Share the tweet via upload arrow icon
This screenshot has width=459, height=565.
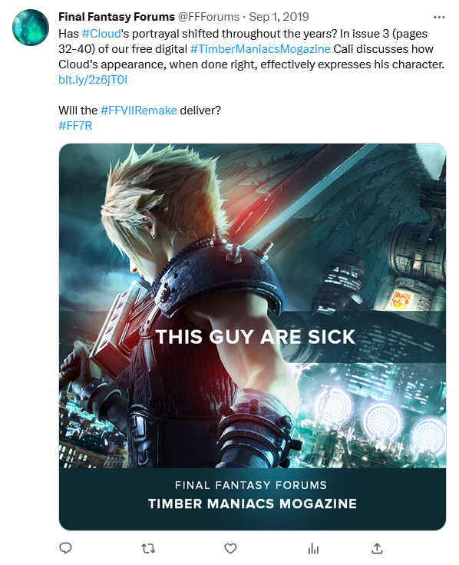(x=377, y=548)
